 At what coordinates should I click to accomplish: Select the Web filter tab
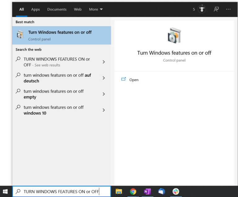[77, 9]
